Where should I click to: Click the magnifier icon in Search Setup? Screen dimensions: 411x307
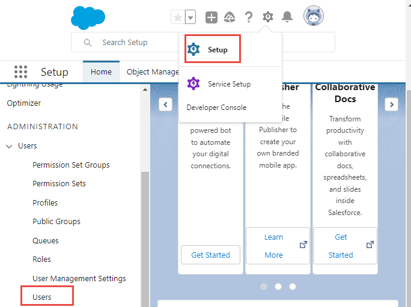(88, 43)
